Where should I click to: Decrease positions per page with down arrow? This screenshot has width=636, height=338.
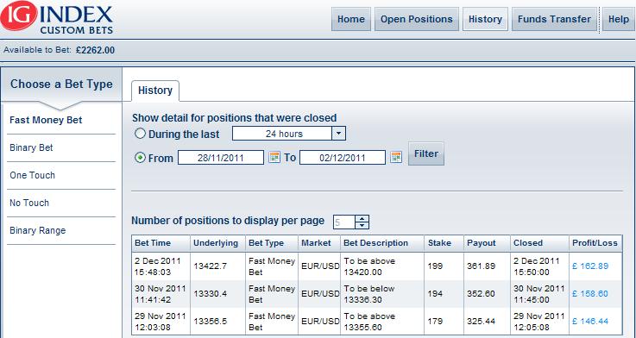click(x=362, y=225)
